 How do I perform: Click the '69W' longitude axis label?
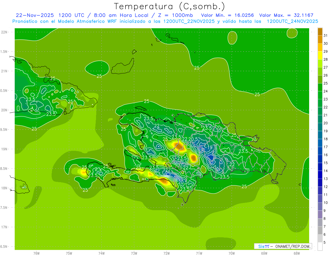point(264,253)
